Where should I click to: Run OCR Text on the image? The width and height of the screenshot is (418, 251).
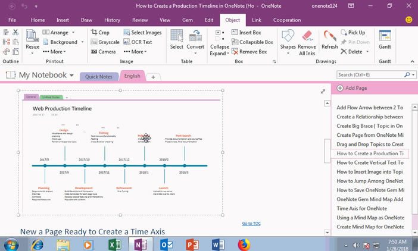[138, 42]
